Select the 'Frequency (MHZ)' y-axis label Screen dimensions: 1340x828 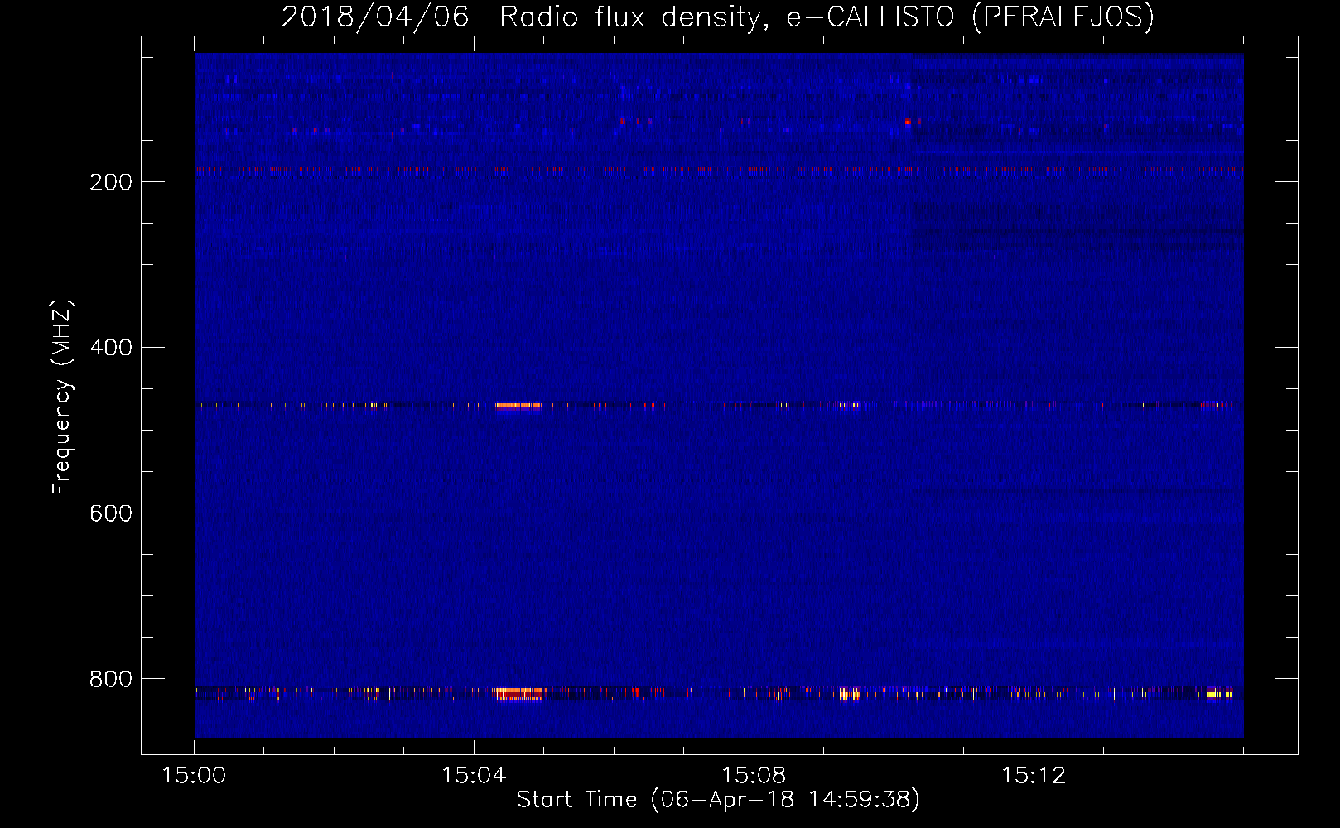point(62,397)
